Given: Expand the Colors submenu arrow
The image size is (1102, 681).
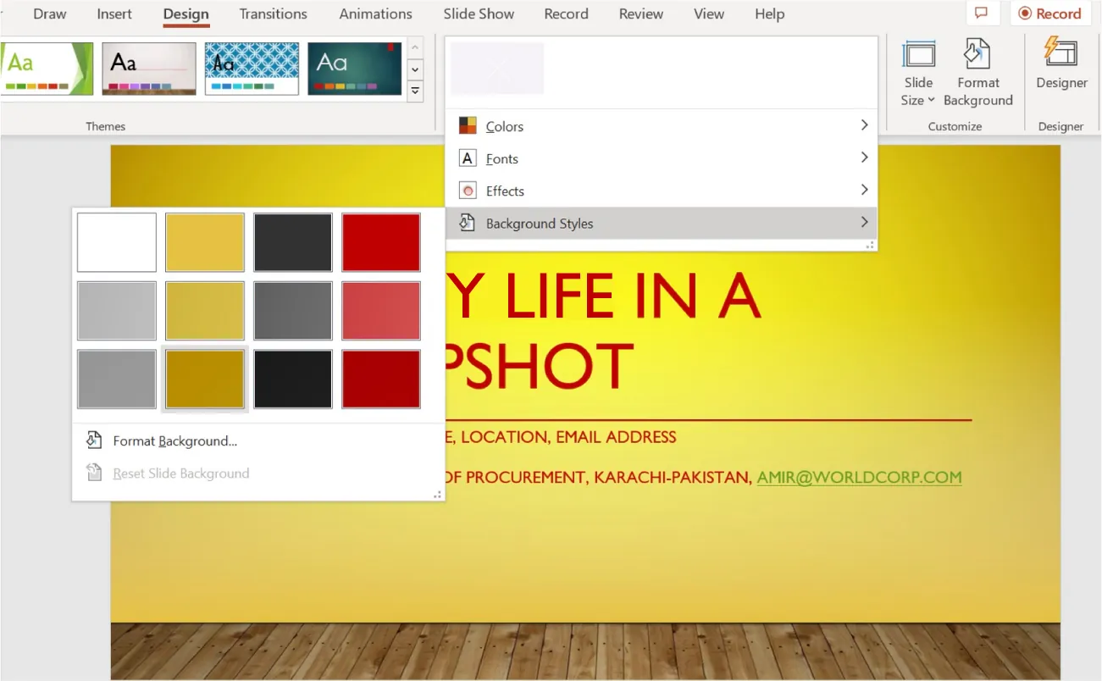Looking at the screenshot, I should pyautogui.click(x=864, y=125).
